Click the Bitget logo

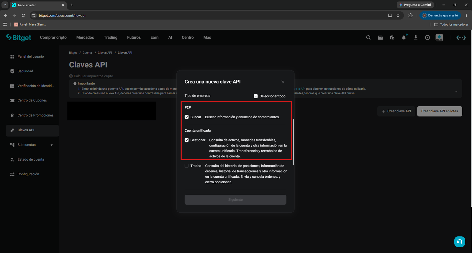pos(19,37)
